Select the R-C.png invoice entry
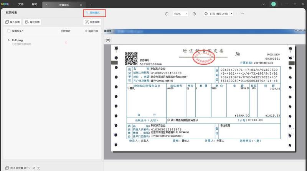The width and height of the screenshot is (307, 171). coord(53,42)
